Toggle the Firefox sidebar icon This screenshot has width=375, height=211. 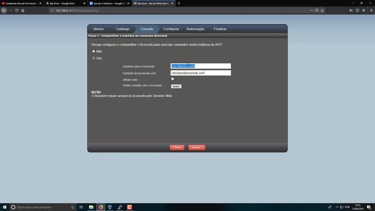(357, 11)
